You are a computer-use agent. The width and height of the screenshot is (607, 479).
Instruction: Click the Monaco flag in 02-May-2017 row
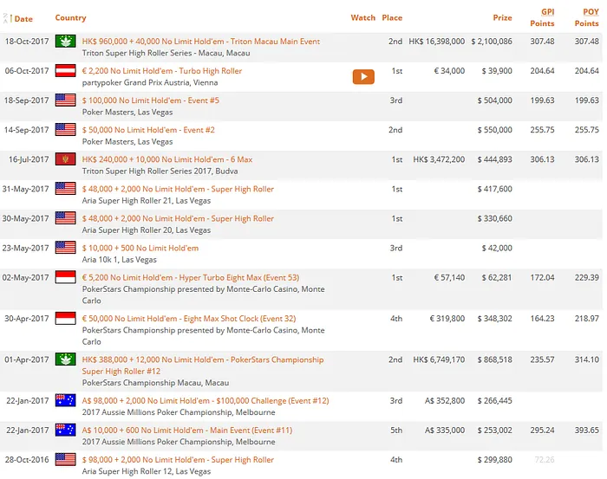(x=65, y=277)
